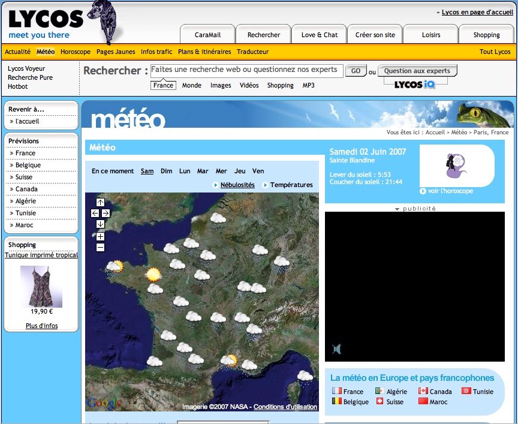Select Images search scope

click(x=221, y=85)
